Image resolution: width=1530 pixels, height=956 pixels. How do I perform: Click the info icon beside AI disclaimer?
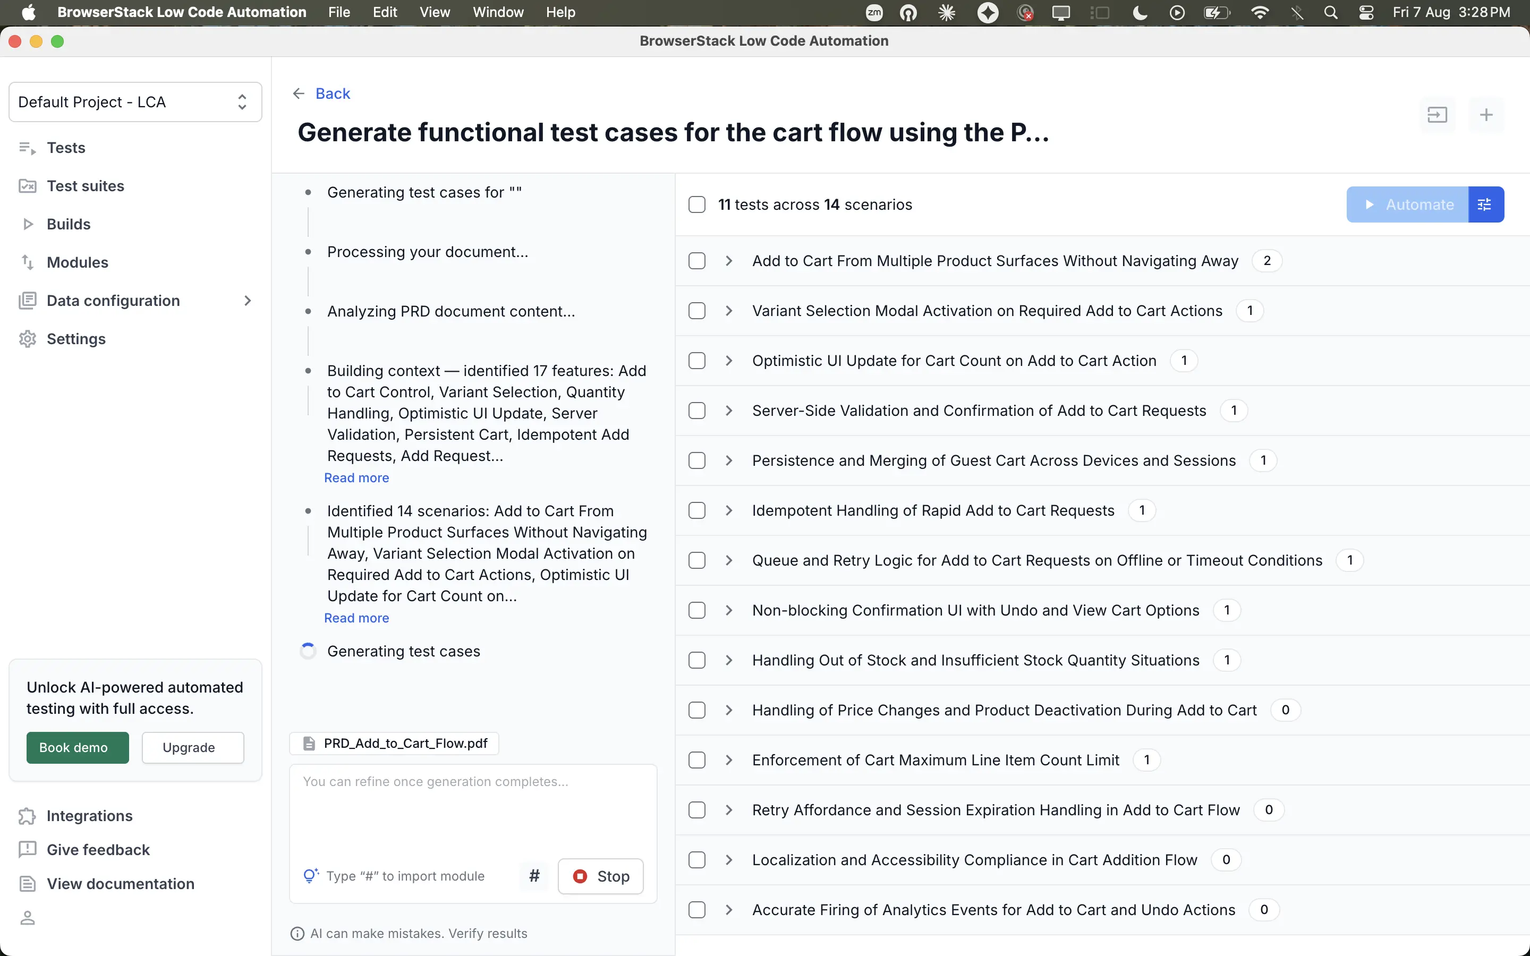297,934
